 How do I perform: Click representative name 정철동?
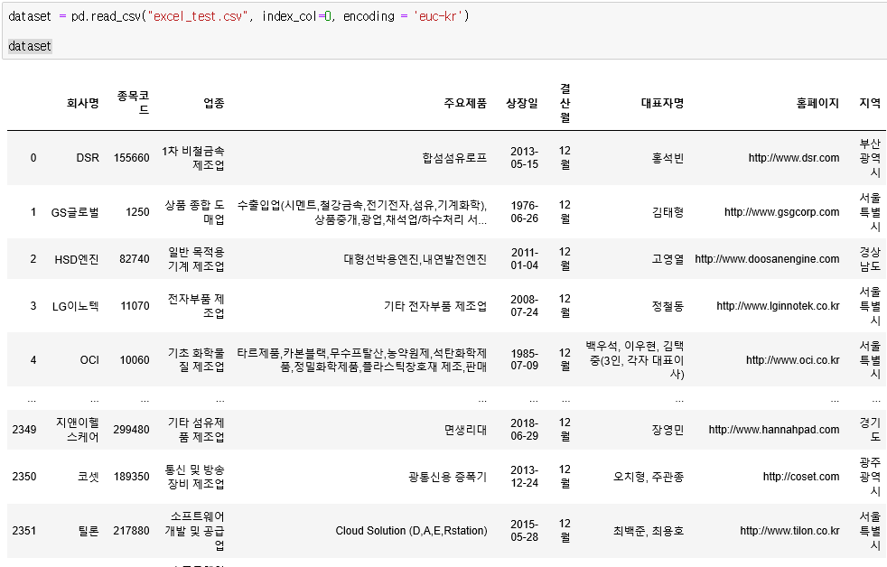pos(668,306)
